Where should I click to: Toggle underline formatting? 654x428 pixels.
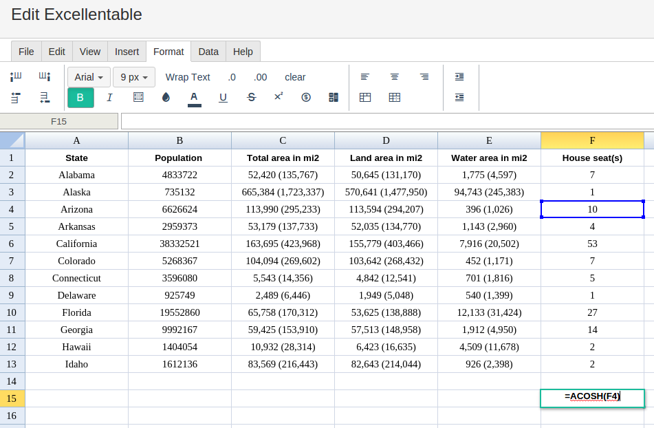(223, 98)
